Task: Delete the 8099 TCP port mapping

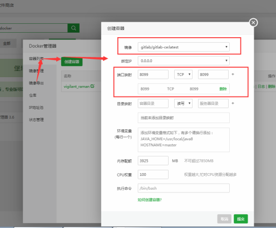Action: (x=223, y=89)
